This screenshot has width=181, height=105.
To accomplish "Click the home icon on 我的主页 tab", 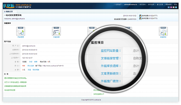I will (x=5, y=12).
